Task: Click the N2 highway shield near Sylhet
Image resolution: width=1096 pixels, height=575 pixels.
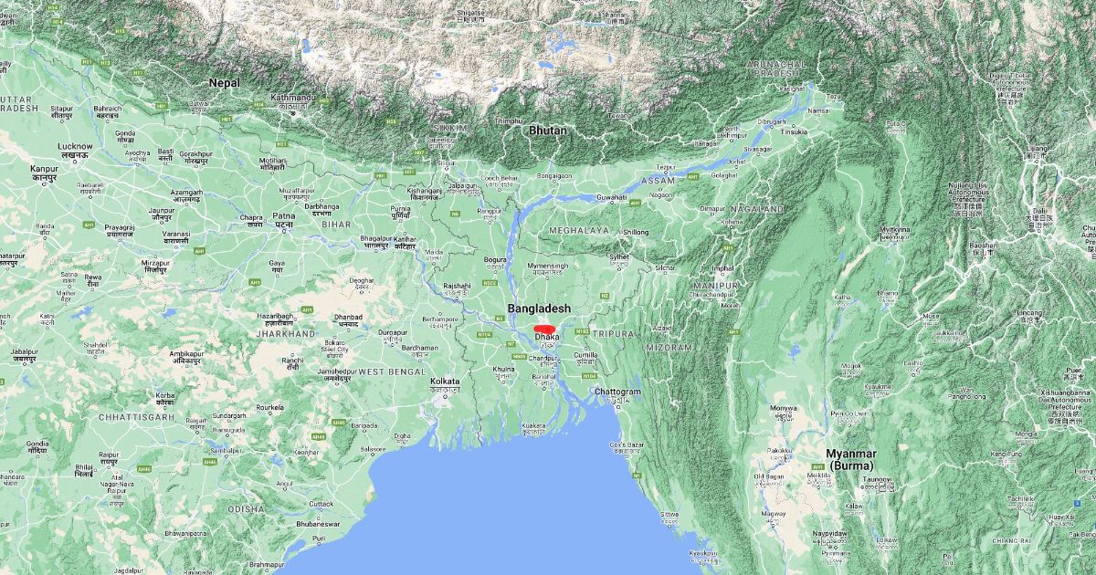Action: click(605, 296)
